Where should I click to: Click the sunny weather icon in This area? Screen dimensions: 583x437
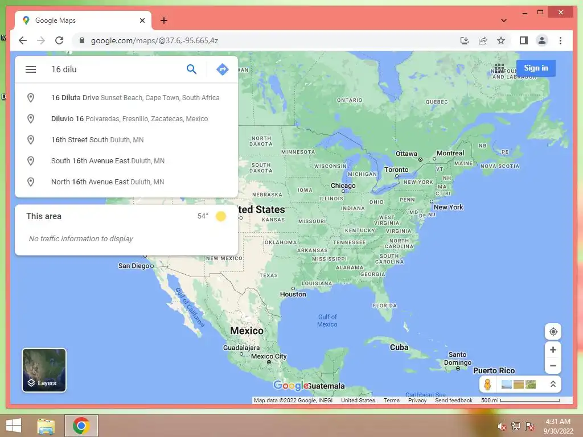pos(221,216)
